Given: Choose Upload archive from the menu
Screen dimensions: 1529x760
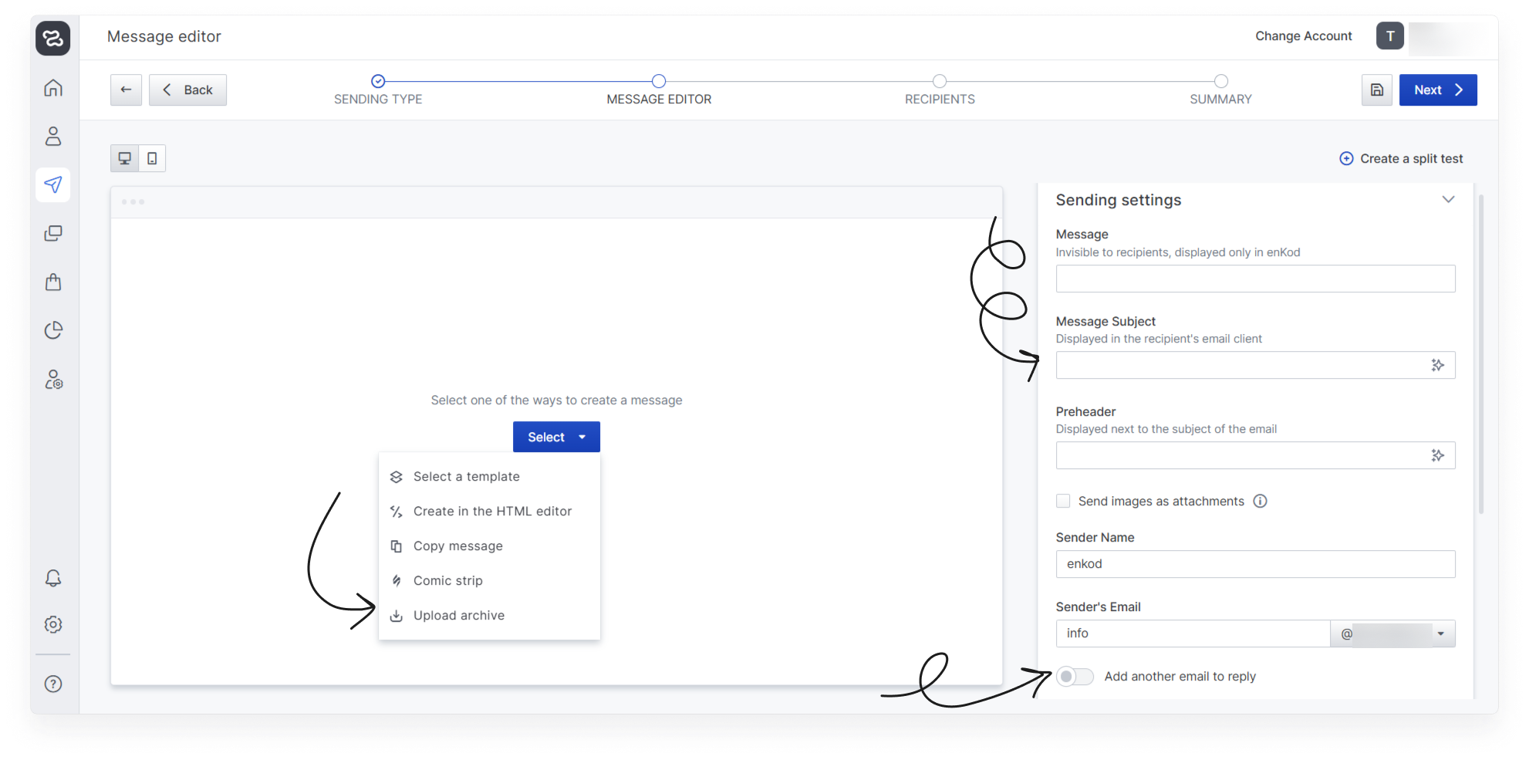Looking at the screenshot, I should pos(458,615).
